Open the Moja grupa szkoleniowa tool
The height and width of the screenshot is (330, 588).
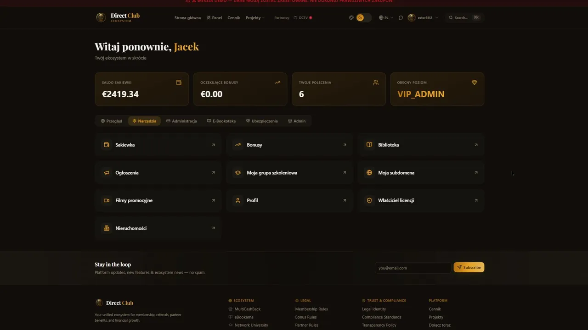click(x=289, y=173)
